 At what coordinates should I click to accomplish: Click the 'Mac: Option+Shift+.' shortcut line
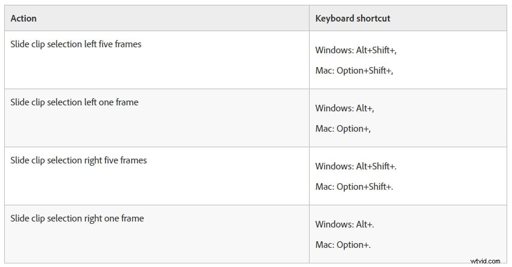(x=354, y=187)
